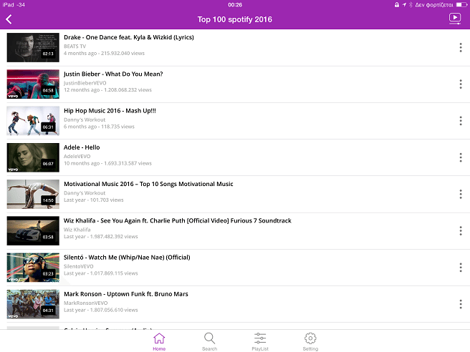Play the See You Again thumbnail
Screen dimensions: 470x352
pyautogui.click(x=33, y=231)
